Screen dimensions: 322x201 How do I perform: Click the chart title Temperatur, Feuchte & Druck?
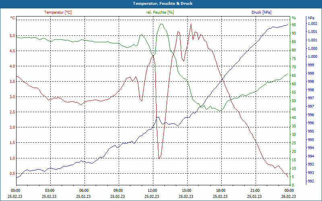click(163, 4)
